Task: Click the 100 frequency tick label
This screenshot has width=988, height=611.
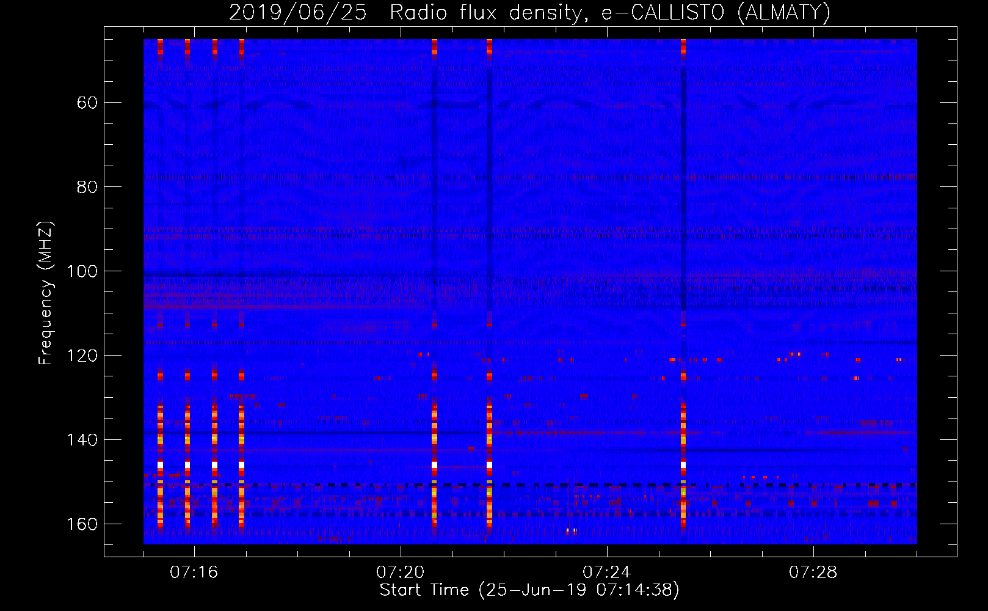Action: tap(82, 271)
